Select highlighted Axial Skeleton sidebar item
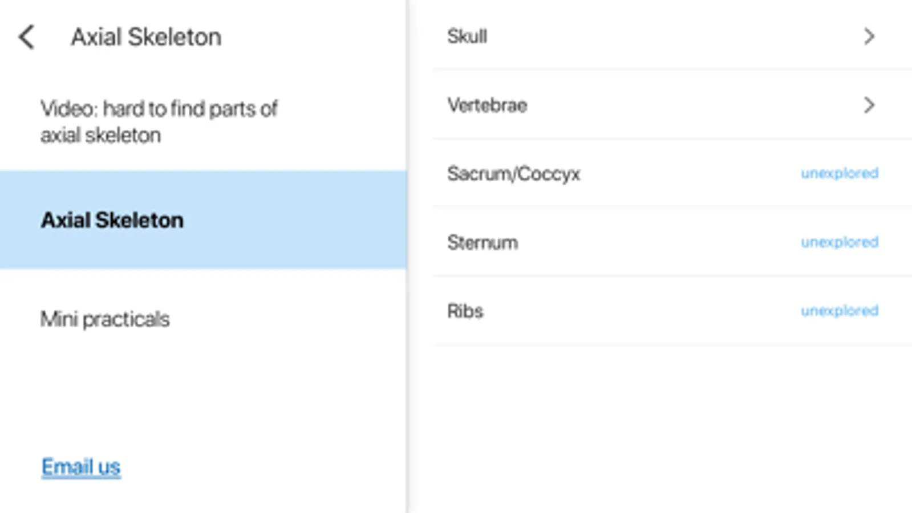The image size is (912, 513). 112,220
